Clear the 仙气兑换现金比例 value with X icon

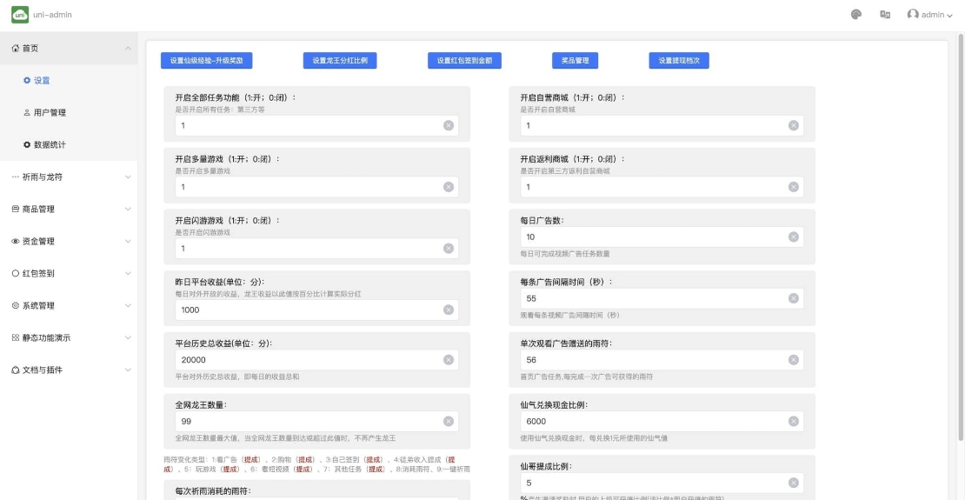tap(794, 421)
